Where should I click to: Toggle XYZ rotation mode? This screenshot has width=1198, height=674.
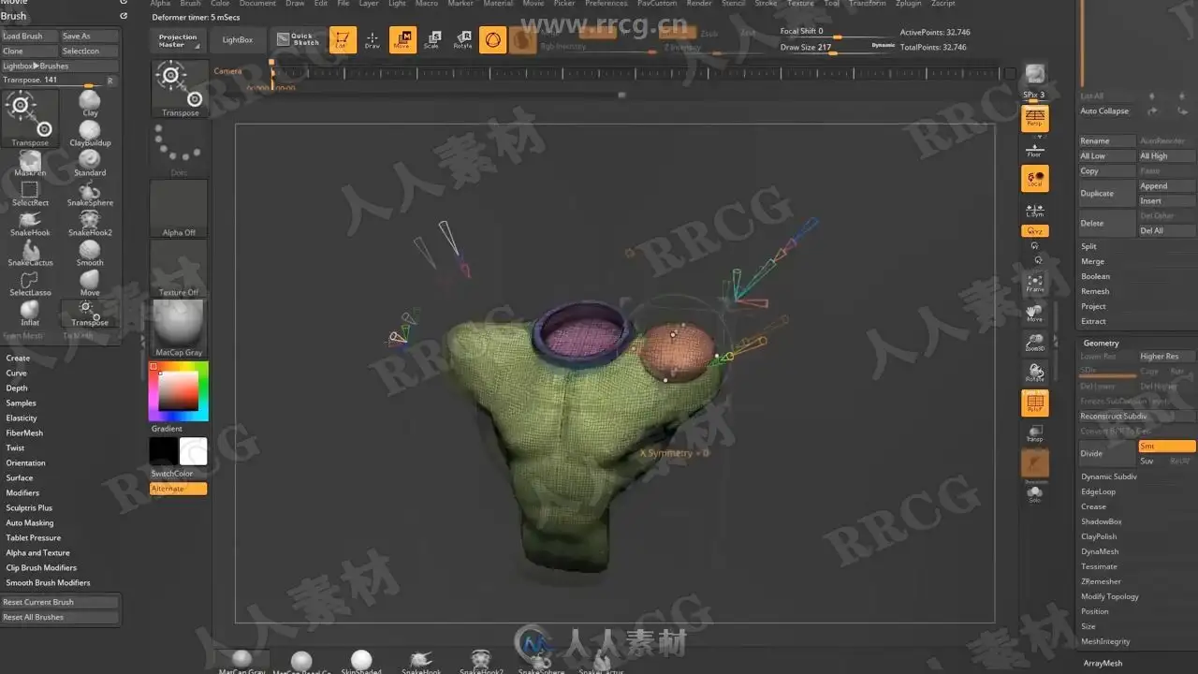pos(1034,230)
